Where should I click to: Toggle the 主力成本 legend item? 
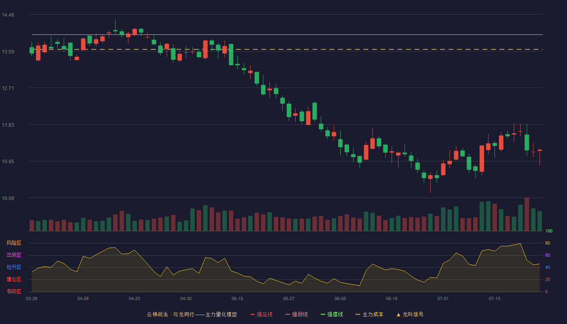click(369, 314)
